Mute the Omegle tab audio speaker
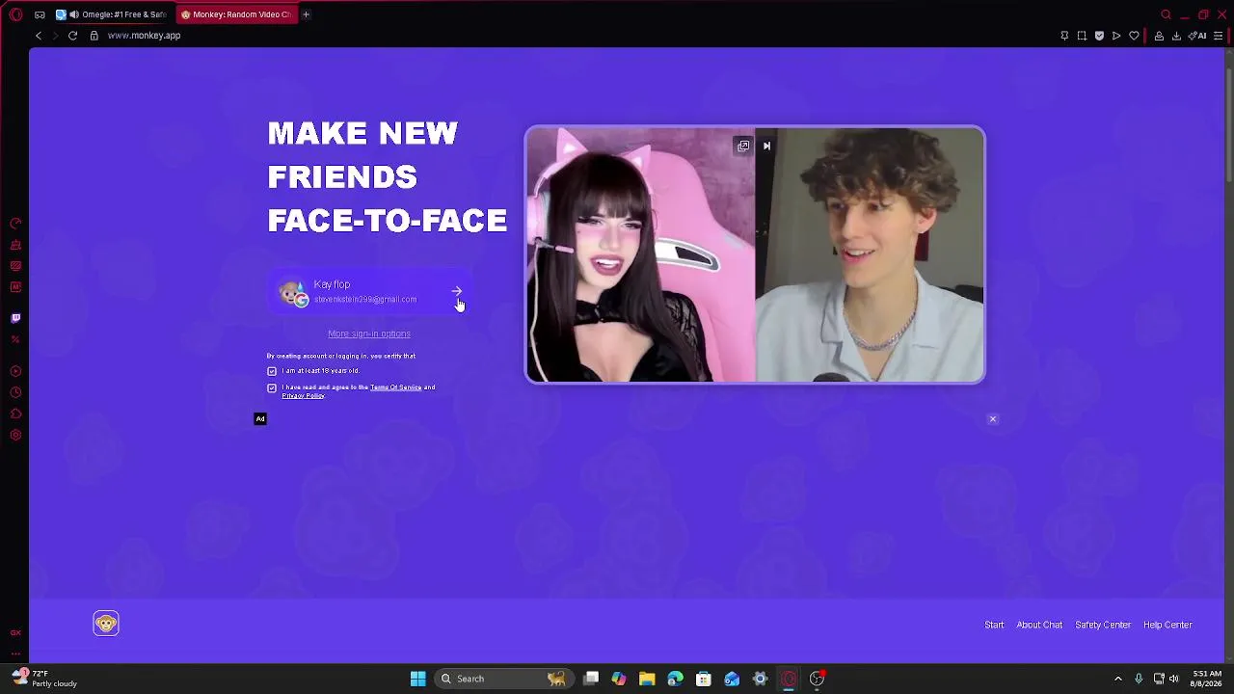Viewport: 1234px width, 694px height. pos(74,14)
